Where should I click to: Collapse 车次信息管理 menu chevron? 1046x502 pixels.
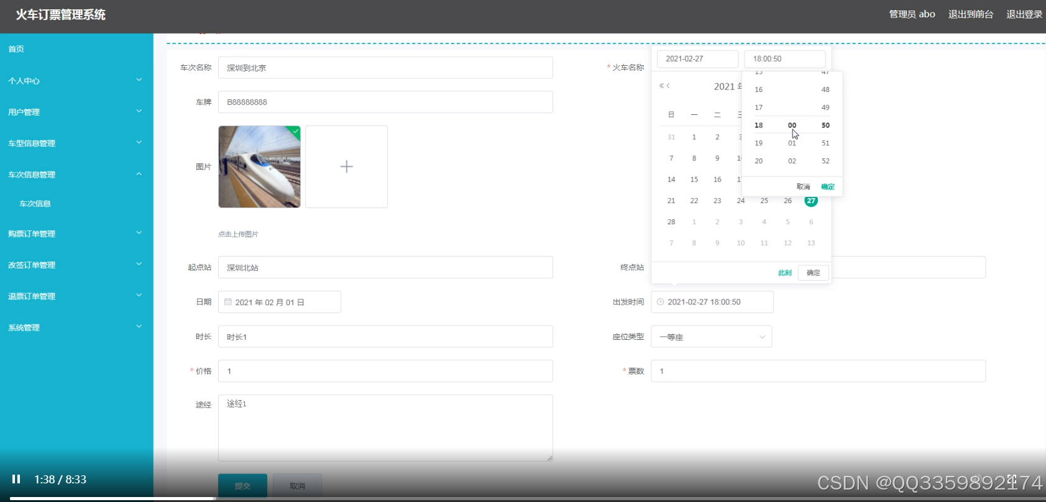pyautogui.click(x=139, y=174)
